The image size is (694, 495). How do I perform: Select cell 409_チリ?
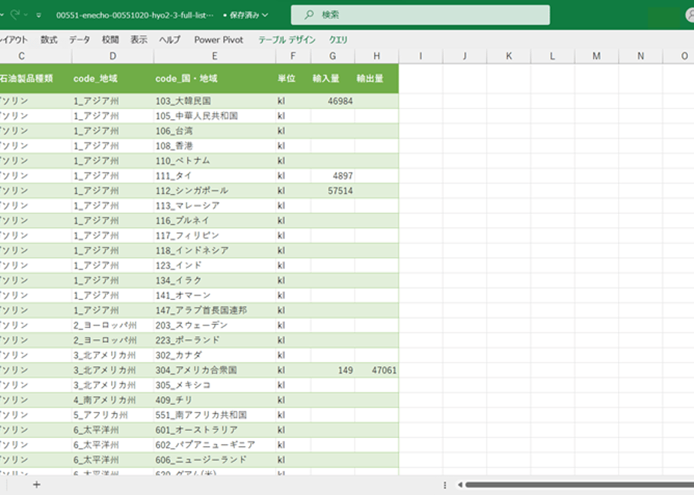pos(214,400)
